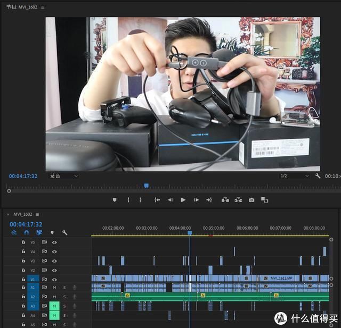Hide track V2 output eye

54,270
